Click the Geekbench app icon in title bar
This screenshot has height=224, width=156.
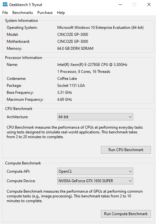[x=5, y=4]
